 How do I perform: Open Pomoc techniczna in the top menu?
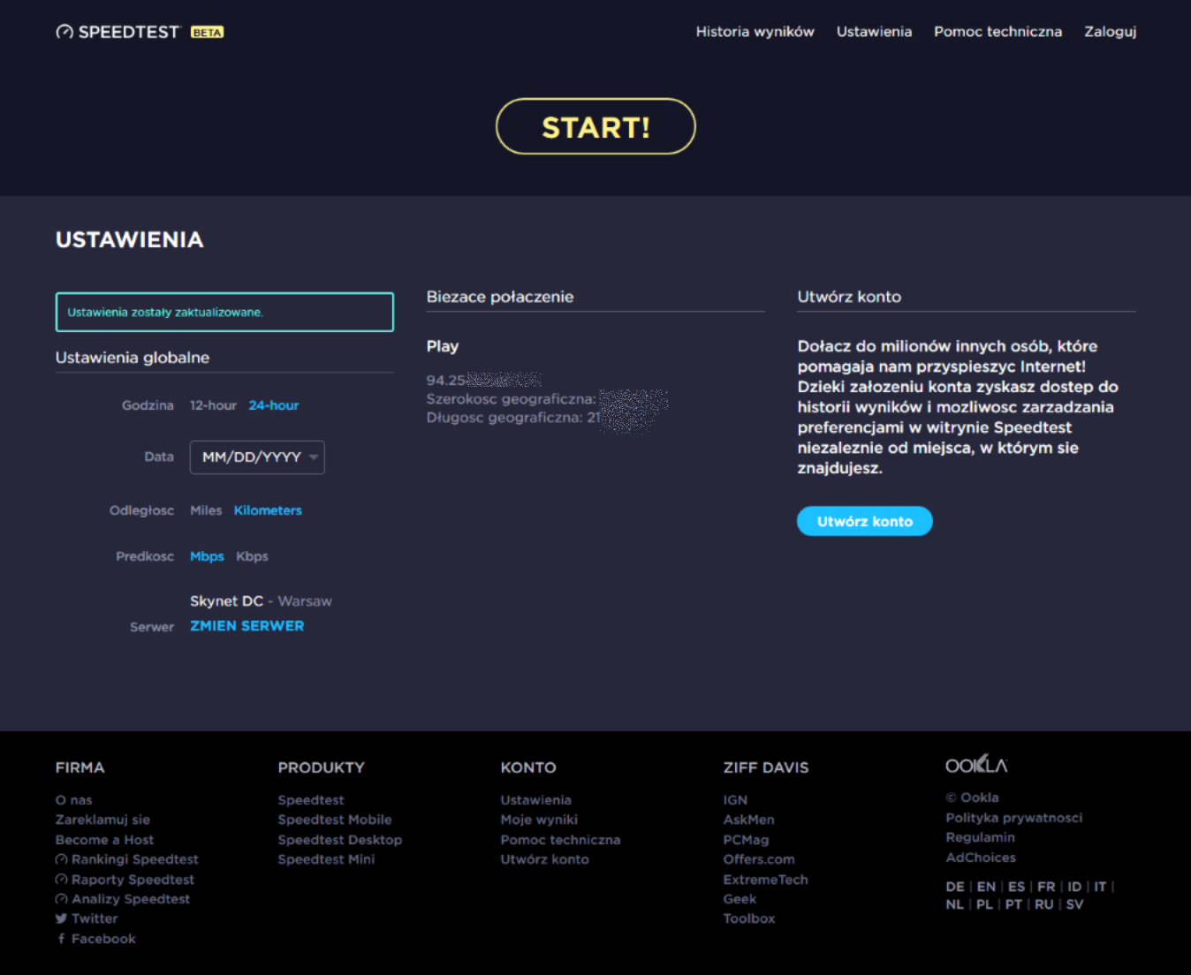(998, 32)
